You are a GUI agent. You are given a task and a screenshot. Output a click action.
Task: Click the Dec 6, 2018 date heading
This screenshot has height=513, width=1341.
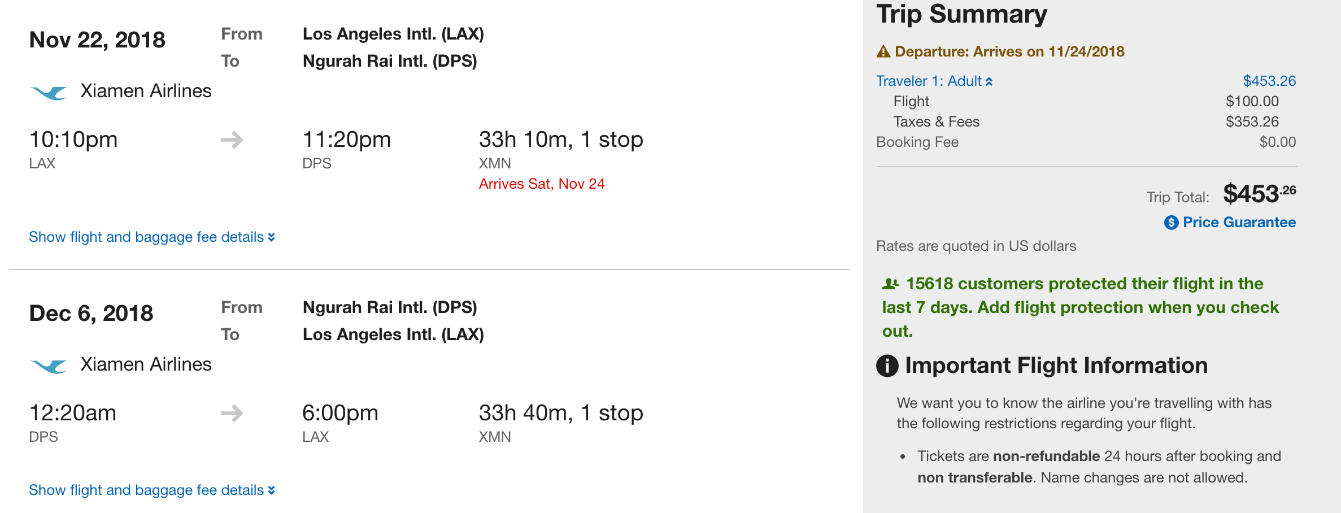point(91,314)
